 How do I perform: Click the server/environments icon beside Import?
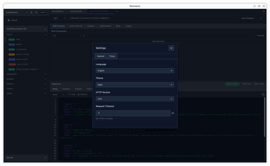[36, 13]
